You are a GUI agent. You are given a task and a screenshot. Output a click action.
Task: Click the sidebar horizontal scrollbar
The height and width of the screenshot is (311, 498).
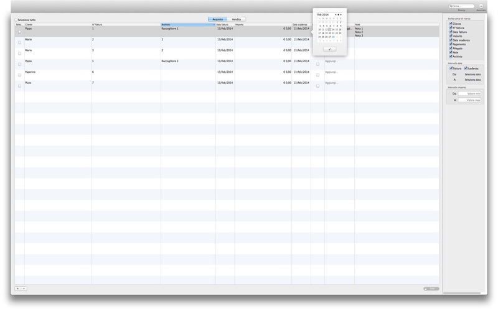pyautogui.click(x=462, y=293)
